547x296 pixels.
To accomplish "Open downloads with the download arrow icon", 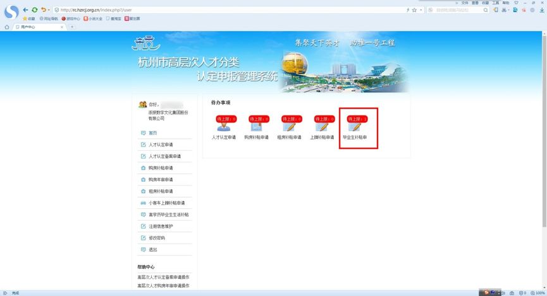I will [x=542, y=10].
